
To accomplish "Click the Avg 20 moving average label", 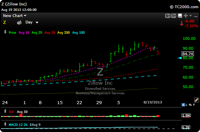I will (x=37, y=33).
